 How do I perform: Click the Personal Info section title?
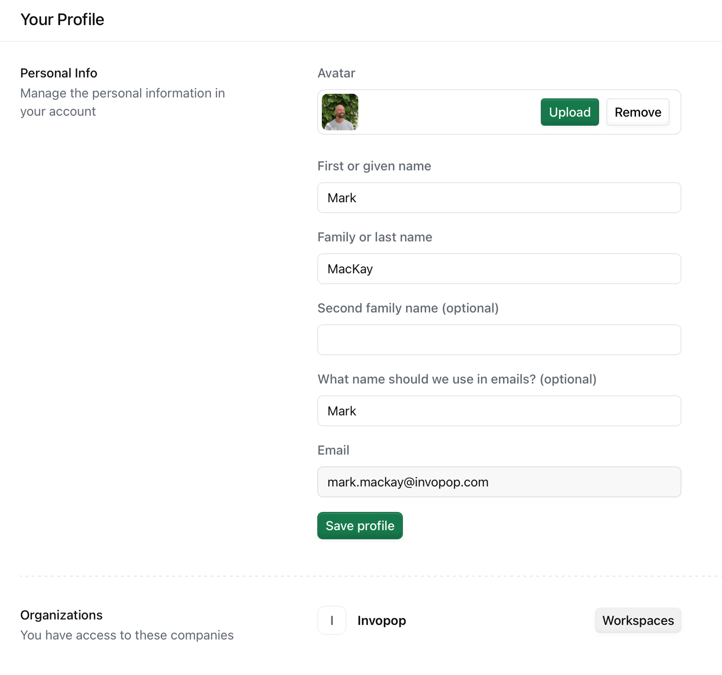(x=59, y=73)
